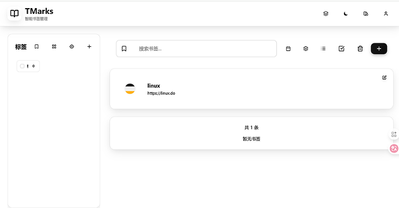Toggle dark mode with the moon icon
Viewport: 399px width, 208px height.
click(x=346, y=14)
